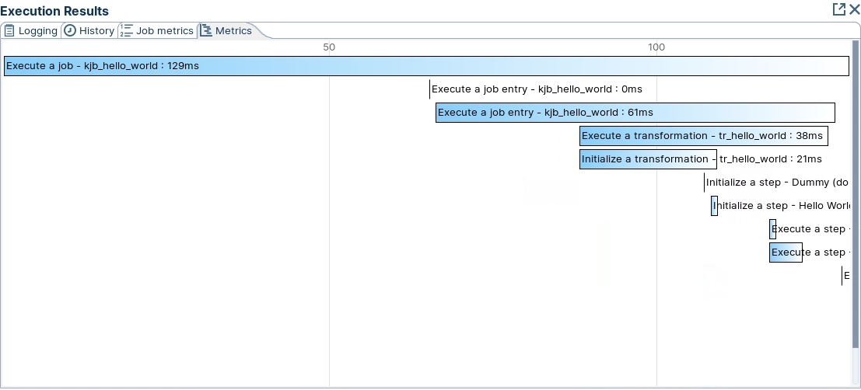Click the Metrics tab's Gantt icon

pos(206,31)
